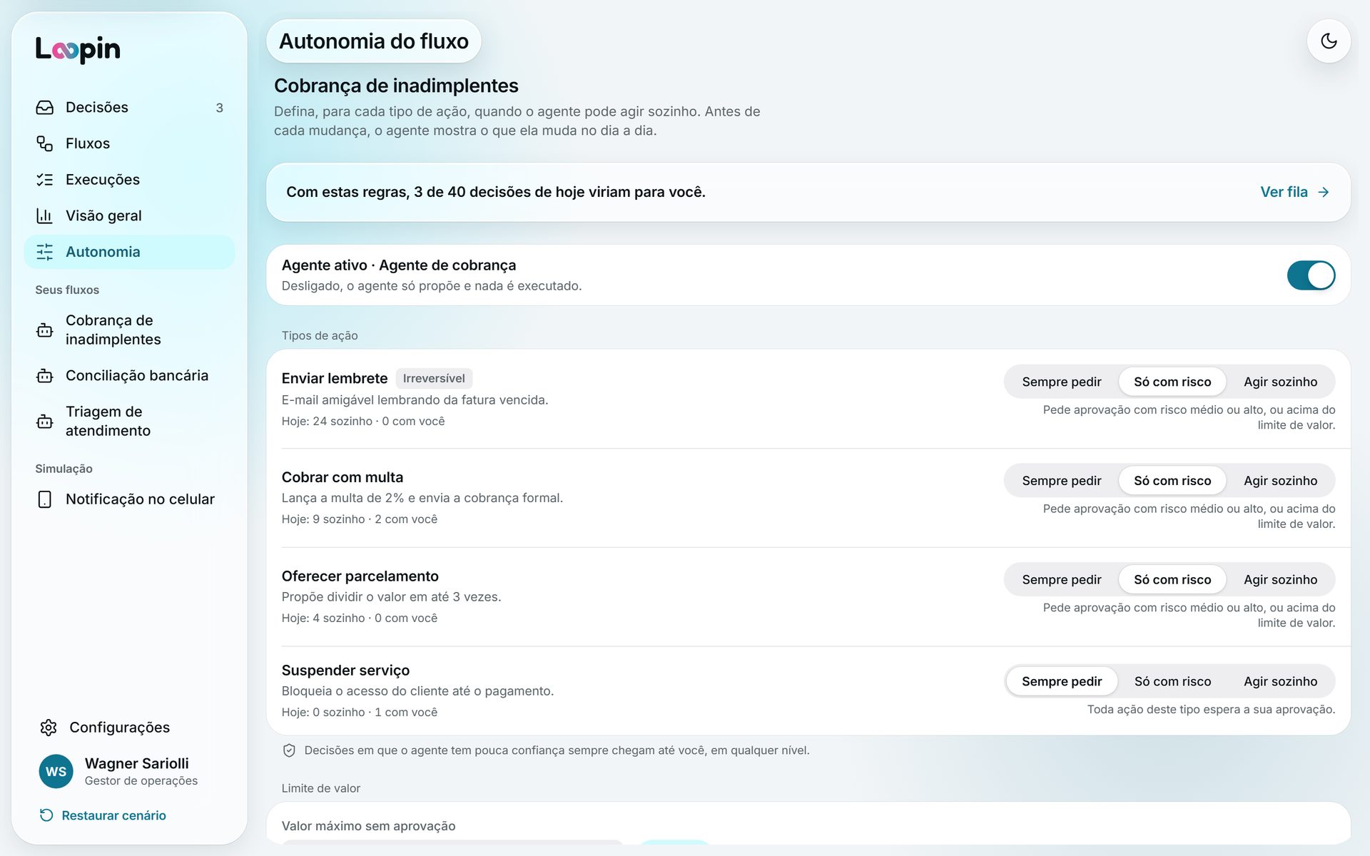This screenshot has width=1370, height=856.
Task: Set Oferecer parcelamento to Agir sozinho
Action: click(x=1280, y=580)
